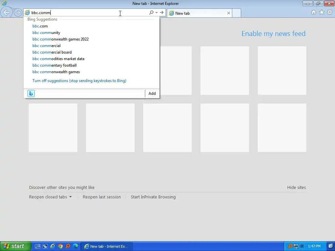335x251 pixels.
Task: Click the rightmost taskbar tray icon
Action: point(331,246)
